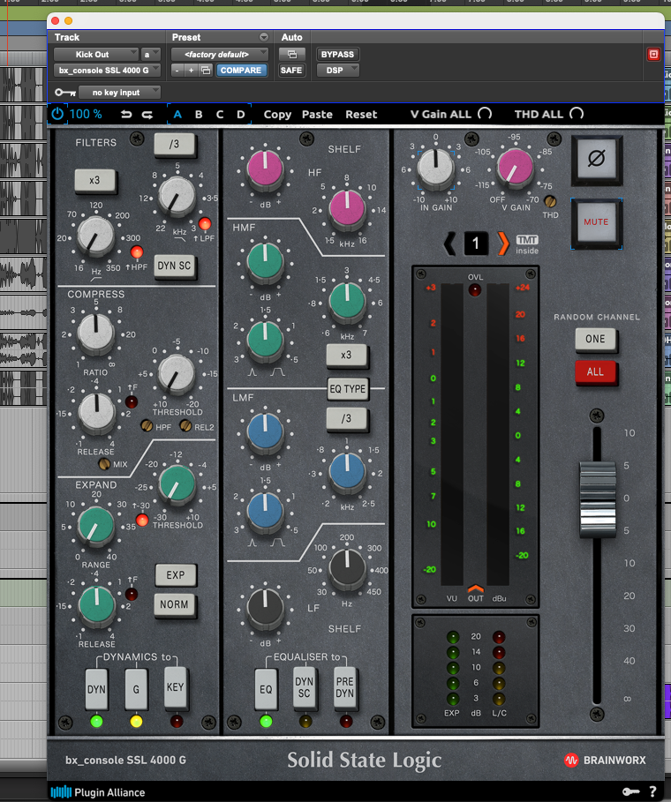This screenshot has height=802, width=671.
Task: Click the filters x3 button
Action: tap(94, 181)
